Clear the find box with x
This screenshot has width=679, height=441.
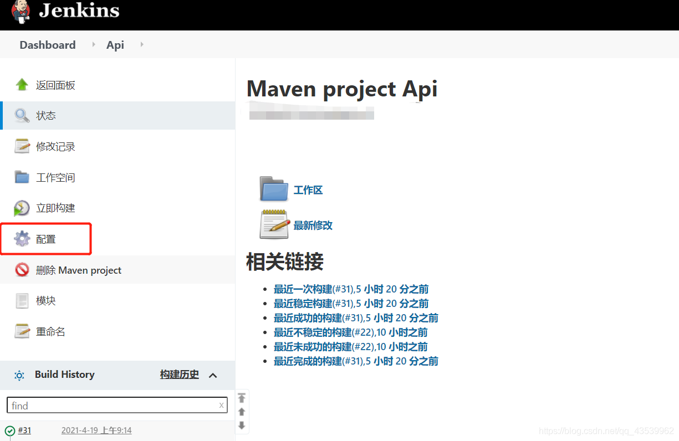pos(222,405)
